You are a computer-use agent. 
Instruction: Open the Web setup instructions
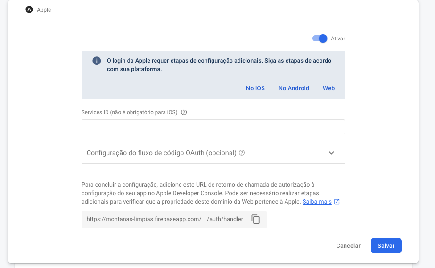pyautogui.click(x=329, y=88)
